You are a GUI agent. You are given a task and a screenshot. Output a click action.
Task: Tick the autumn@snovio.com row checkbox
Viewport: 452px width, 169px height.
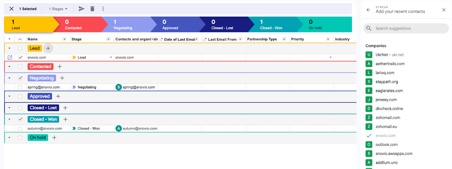pyautogui.click(x=20, y=129)
